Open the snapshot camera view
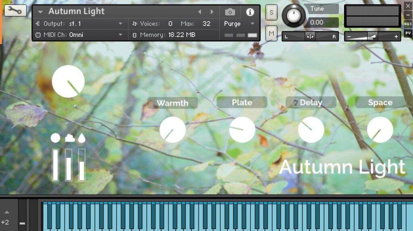Image resolution: width=413 pixels, height=231 pixels. (230, 12)
